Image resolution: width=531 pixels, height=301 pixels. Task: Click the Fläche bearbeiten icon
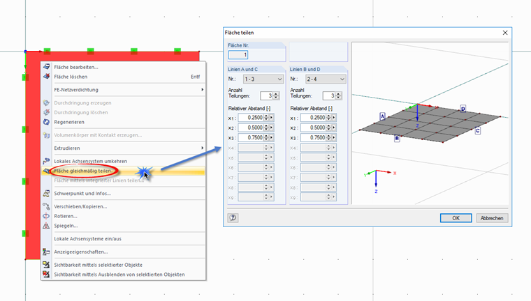click(x=46, y=67)
